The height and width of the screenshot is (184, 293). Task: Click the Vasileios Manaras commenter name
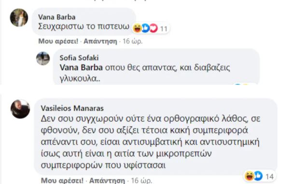[72, 108]
